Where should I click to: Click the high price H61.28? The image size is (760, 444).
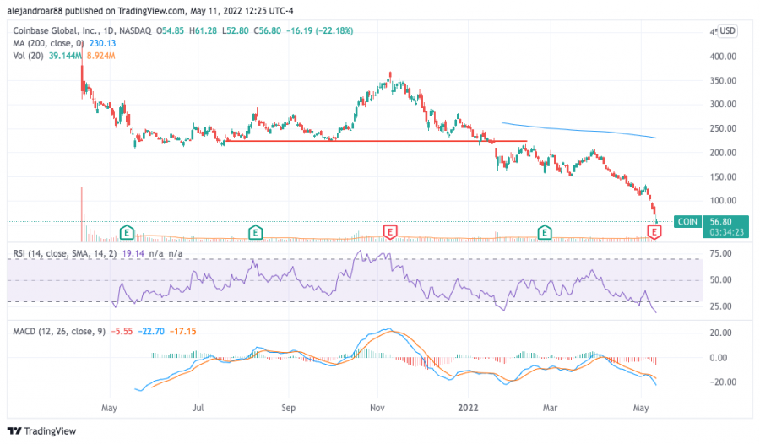203,30
